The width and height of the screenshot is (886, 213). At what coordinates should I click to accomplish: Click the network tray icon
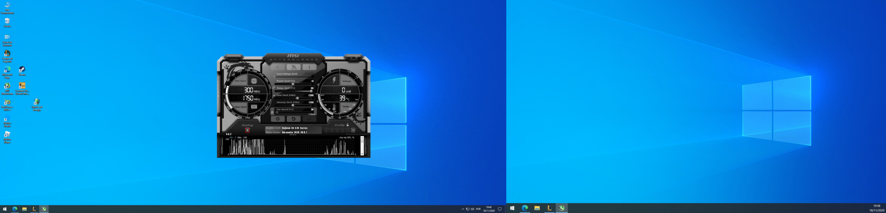467,209
